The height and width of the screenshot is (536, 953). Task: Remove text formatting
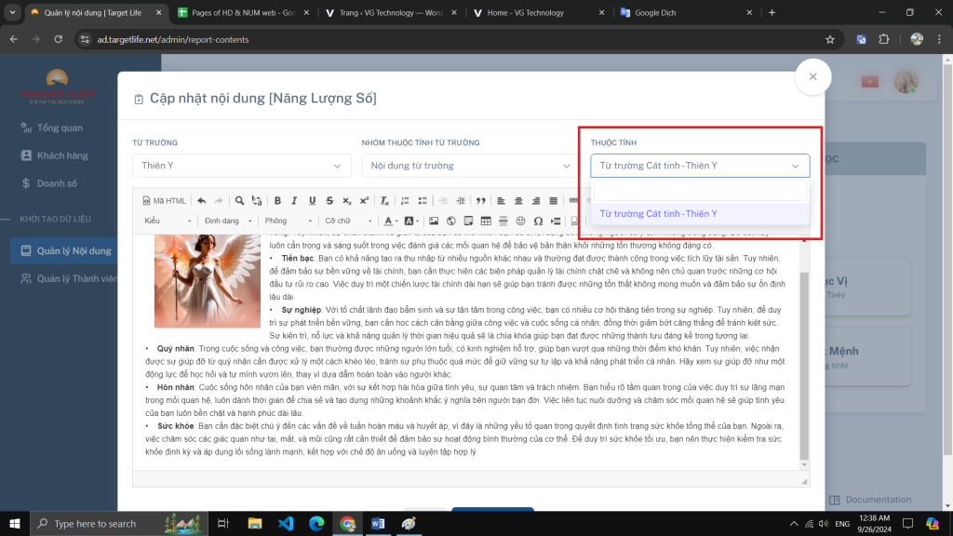tap(384, 201)
